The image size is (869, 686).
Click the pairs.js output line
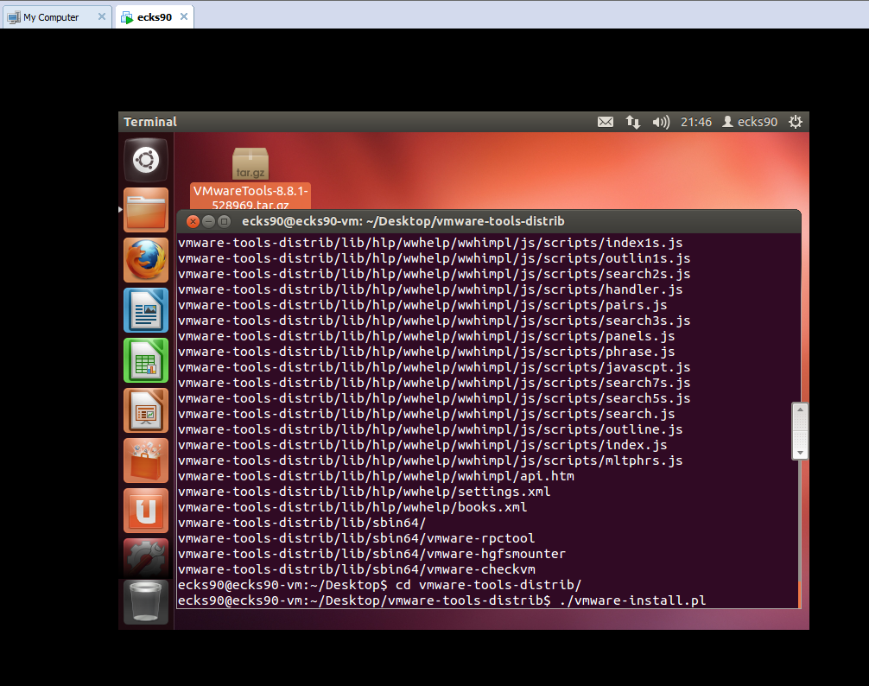[x=422, y=306]
